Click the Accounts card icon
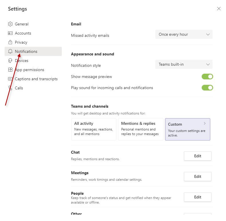 (10, 33)
